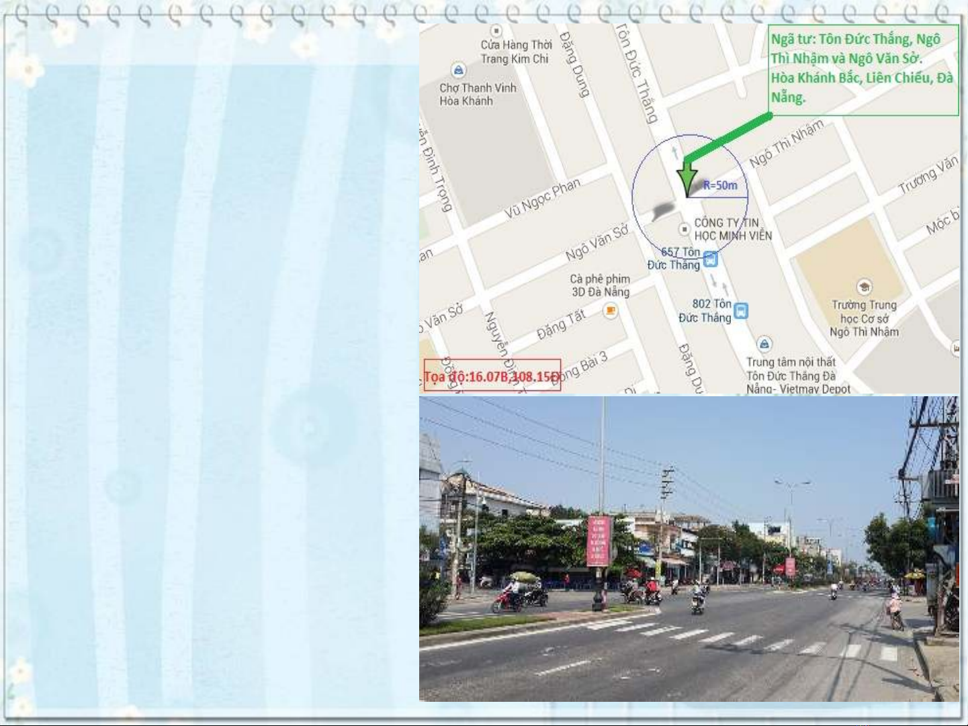The width and height of the screenshot is (968, 726).
Task: Select the Cà phê phim 3D Đà Nẵng label
Action: pos(600,285)
